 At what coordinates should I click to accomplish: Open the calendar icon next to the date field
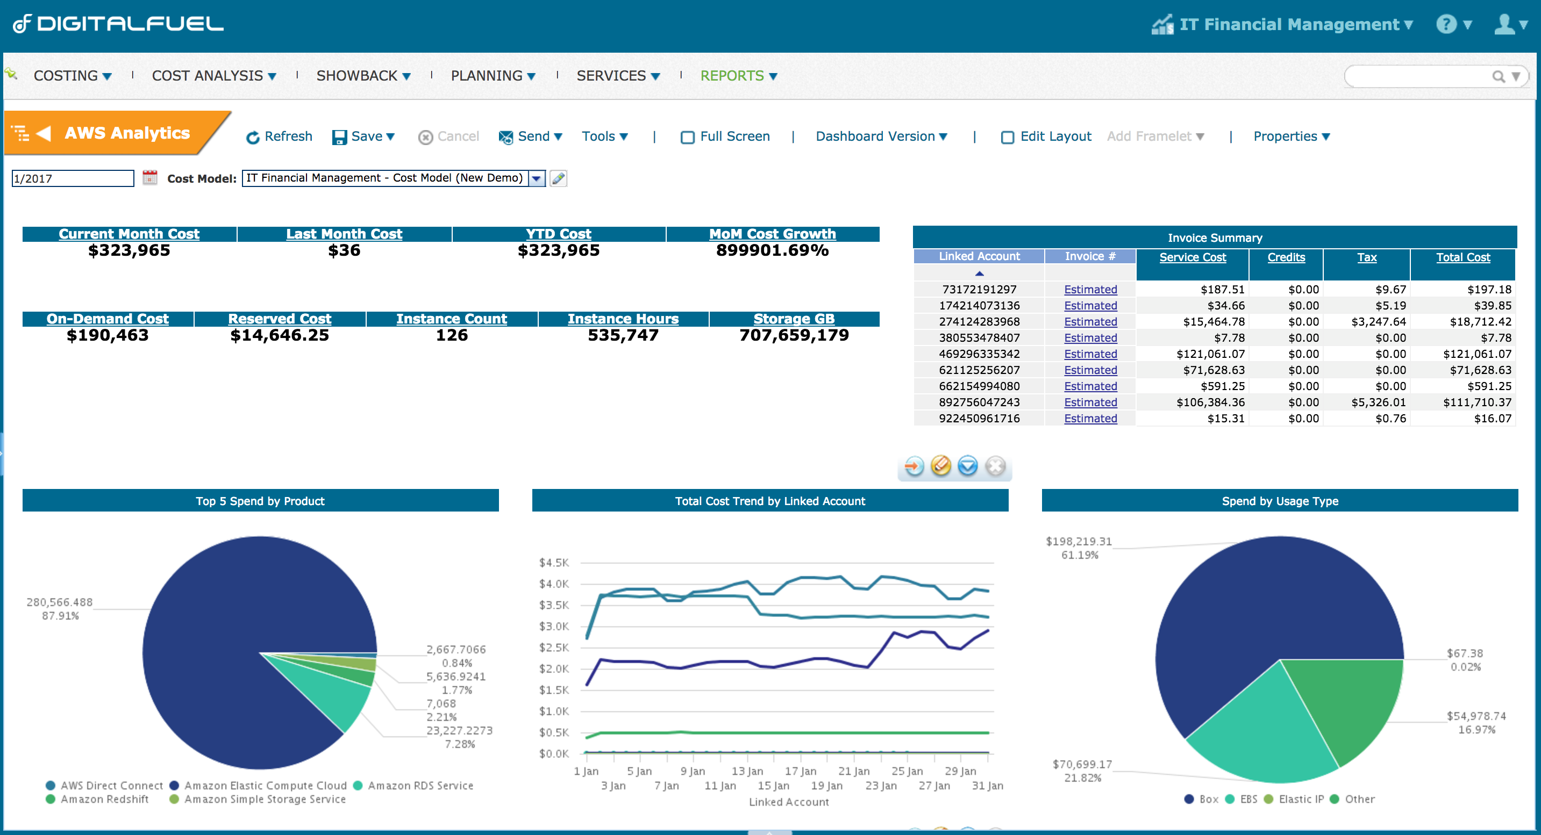coord(149,177)
